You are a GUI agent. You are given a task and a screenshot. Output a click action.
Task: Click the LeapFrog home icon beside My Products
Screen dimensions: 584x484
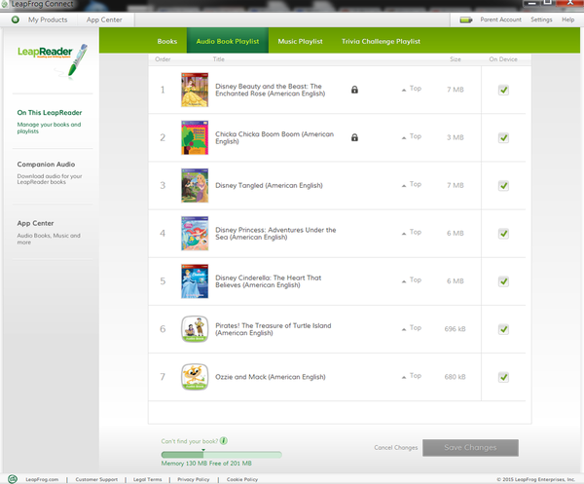16,19
